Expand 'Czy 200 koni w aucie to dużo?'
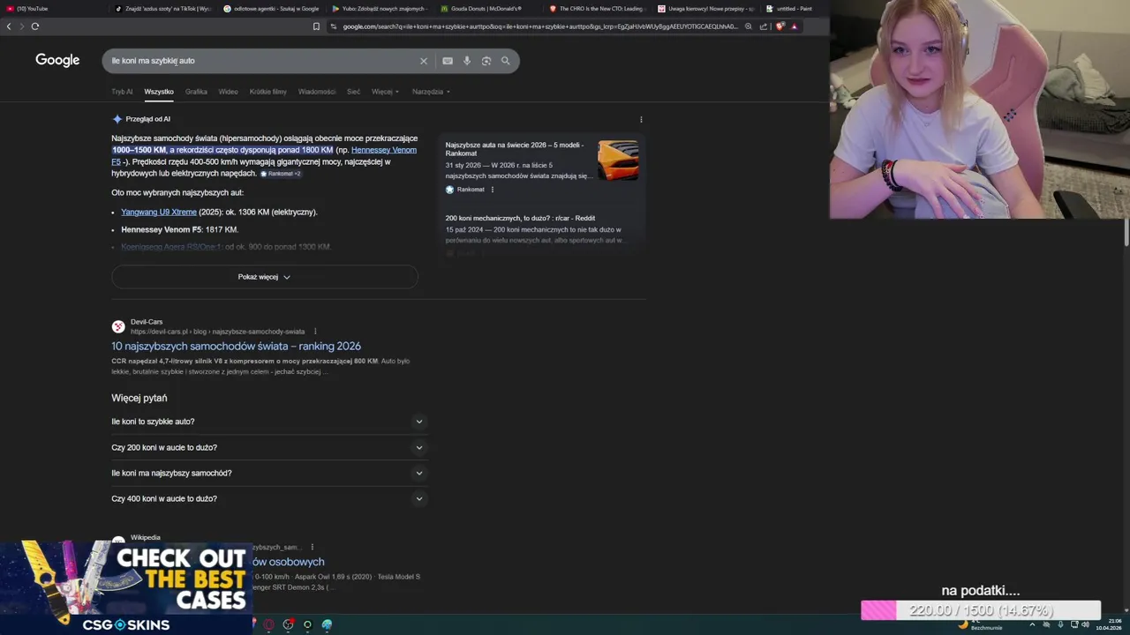 [269, 447]
